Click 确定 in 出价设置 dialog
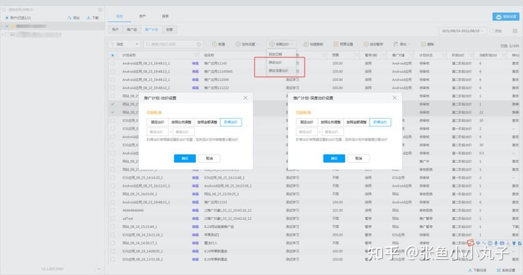 (185, 158)
